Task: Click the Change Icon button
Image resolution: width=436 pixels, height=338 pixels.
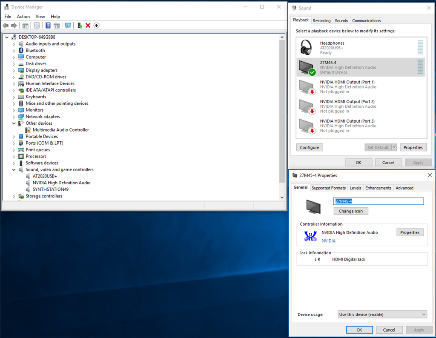Action: (x=351, y=211)
